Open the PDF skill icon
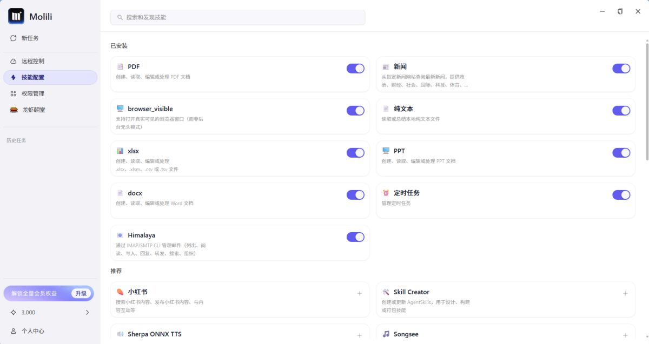This screenshot has height=344, width=649. tap(120, 67)
